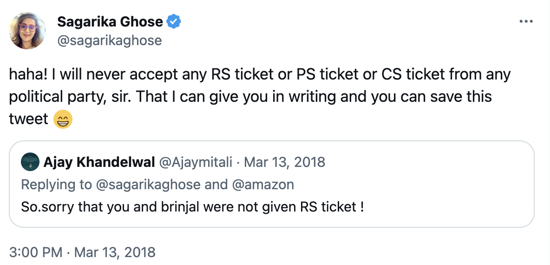Screen dimensions: 550x265
Task: Click the quoted tweet's Mar 13, 2018 date
Action: coord(284,162)
